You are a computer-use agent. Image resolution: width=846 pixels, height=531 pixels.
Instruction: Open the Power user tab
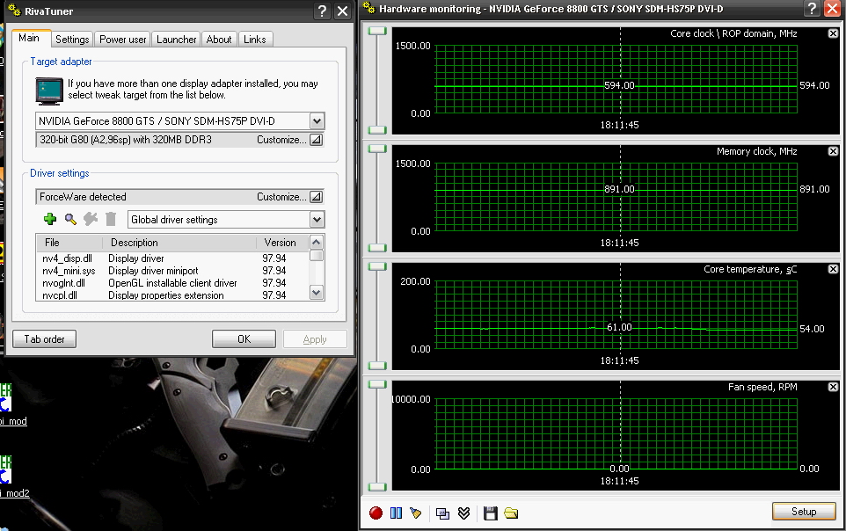coord(122,40)
